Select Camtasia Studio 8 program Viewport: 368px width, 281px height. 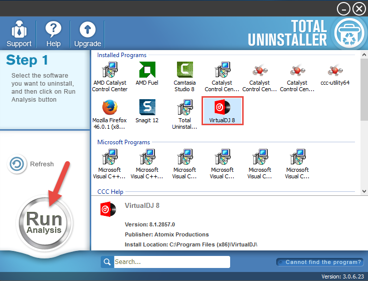click(x=185, y=77)
